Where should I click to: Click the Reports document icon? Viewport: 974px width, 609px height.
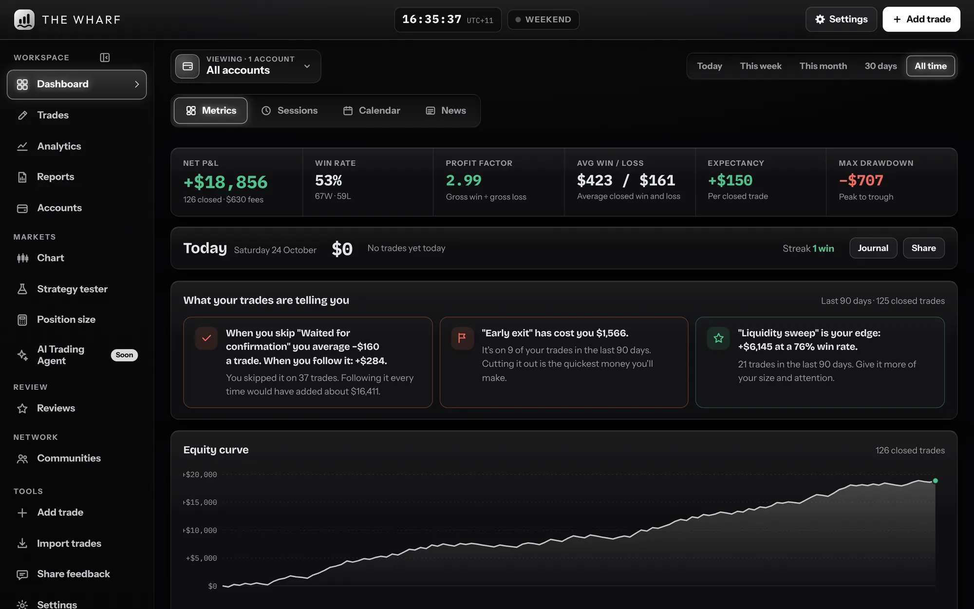click(22, 177)
